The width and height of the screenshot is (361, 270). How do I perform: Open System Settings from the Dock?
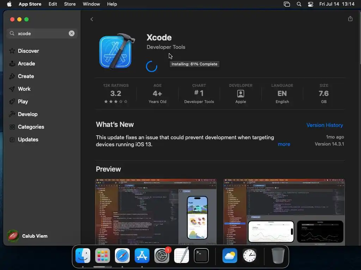tap(162, 256)
